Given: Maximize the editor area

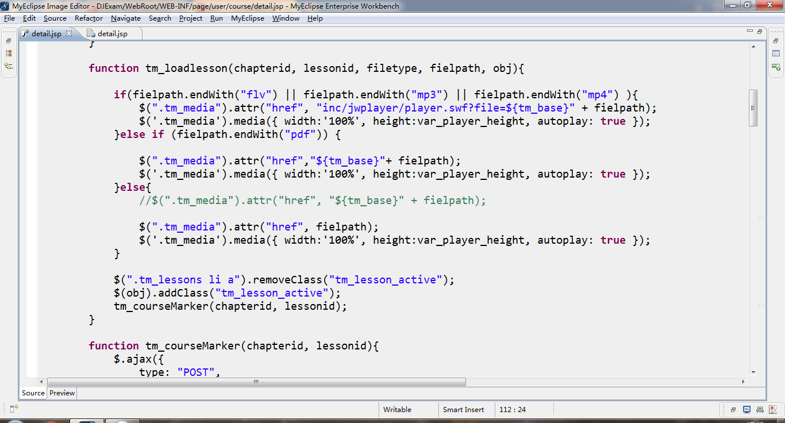Looking at the screenshot, I should [x=759, y=32].
